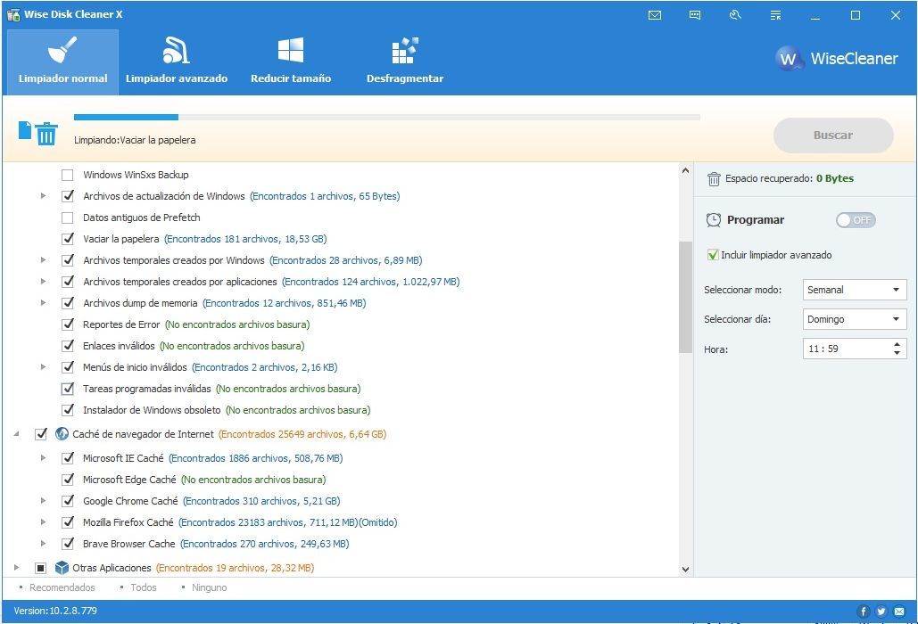Viewport: 918px width, 624px height.
Task: Uncheck Incluir limpiador avanzado checkbox
Action: tap(713, 255)
